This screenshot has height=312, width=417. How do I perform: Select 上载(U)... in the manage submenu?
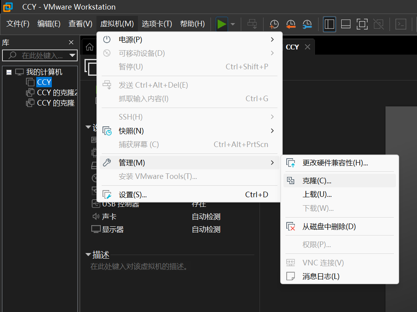340,194
